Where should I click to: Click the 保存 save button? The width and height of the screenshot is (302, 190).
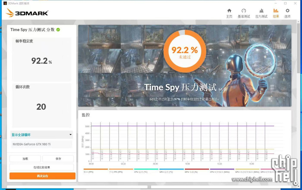(58, 159)
